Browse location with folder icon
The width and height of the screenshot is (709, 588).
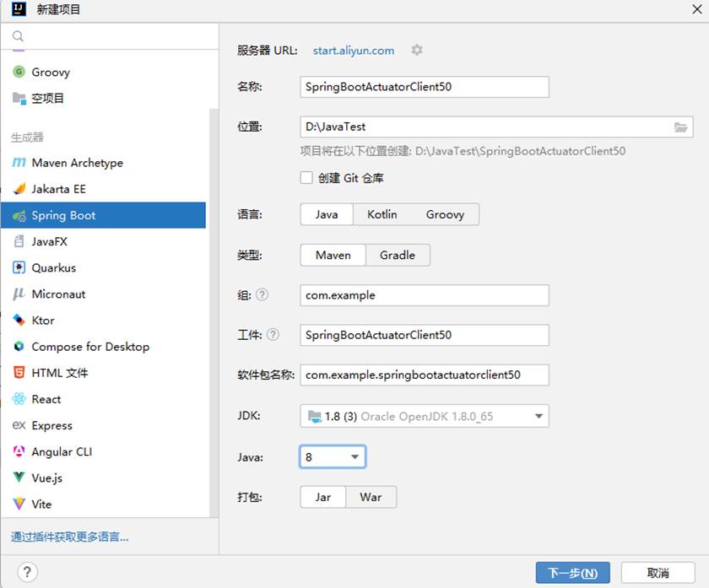click(x=680, y=127)
